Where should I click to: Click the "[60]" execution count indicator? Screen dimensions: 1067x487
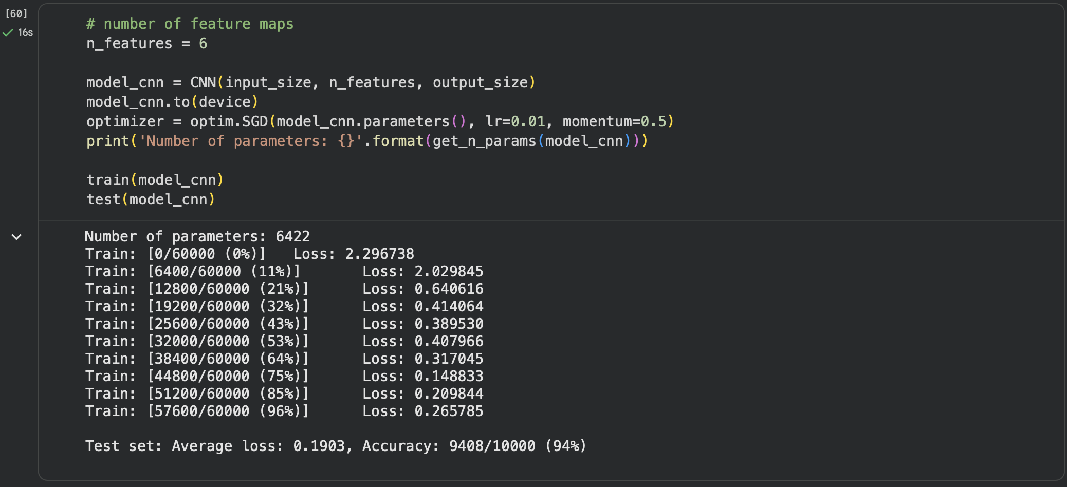[x=15, y=14]
